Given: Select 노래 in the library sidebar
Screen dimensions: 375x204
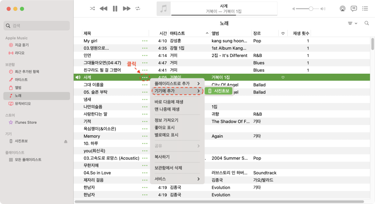Looking at the screenshot, I should (36, 95).
